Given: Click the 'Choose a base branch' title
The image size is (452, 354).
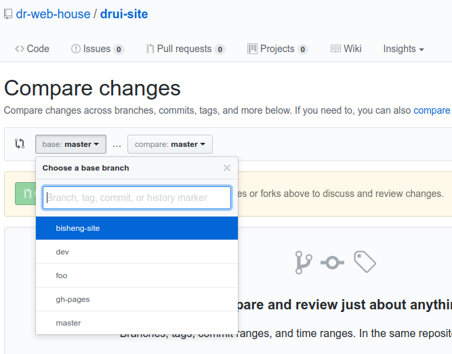Looking at the screenshot, I should tap(85, 168).
